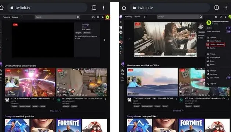
Task: Toggle the Online status switch
Action: click(228, 28)
